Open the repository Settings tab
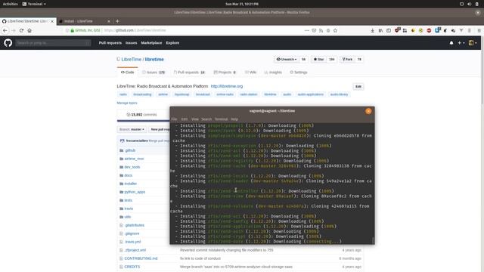 tap(299, 73)
